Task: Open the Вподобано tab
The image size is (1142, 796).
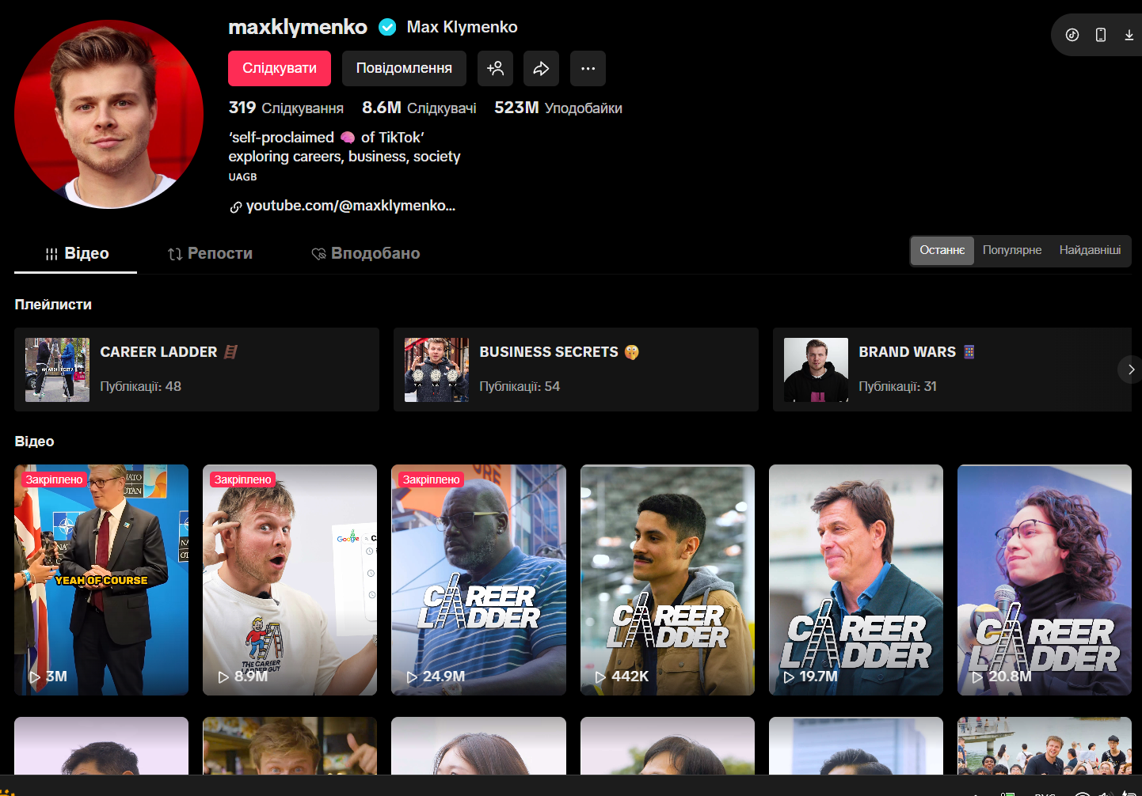Action: [x=365, y=254]
